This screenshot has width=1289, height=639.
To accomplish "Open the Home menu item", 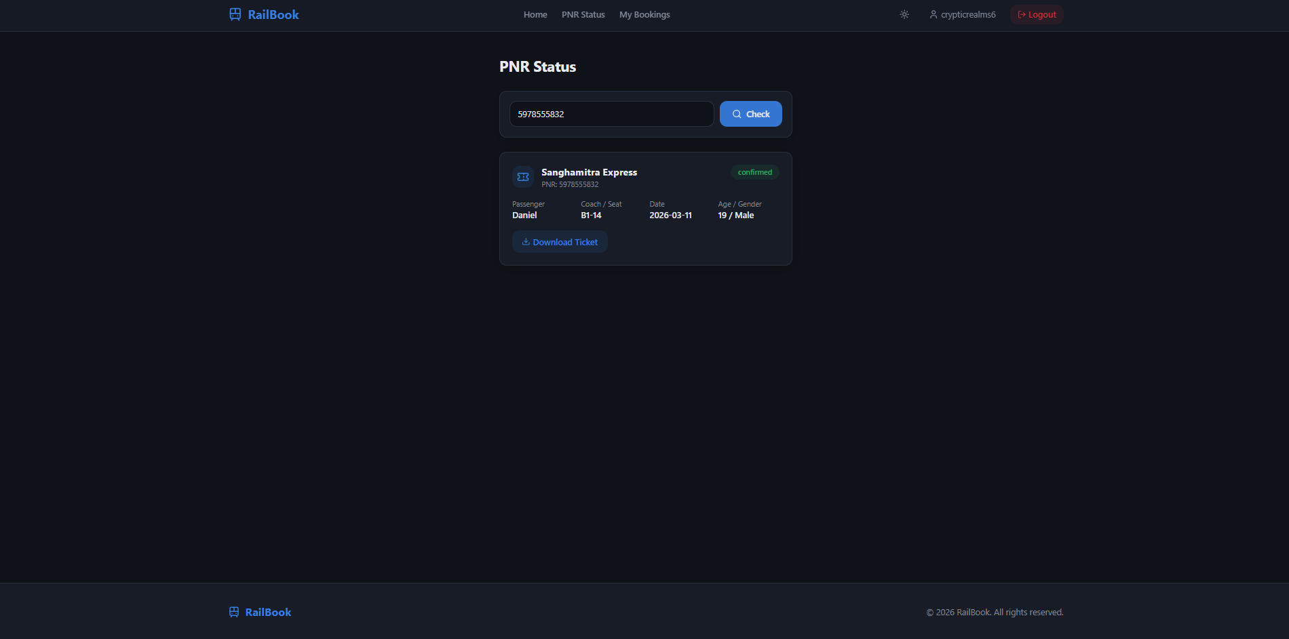I will coord(535,14).
